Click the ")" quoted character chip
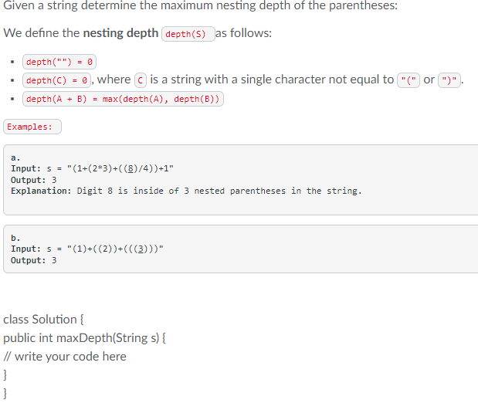The height and width of the screenshot is (403, 478). click(449, 80)
